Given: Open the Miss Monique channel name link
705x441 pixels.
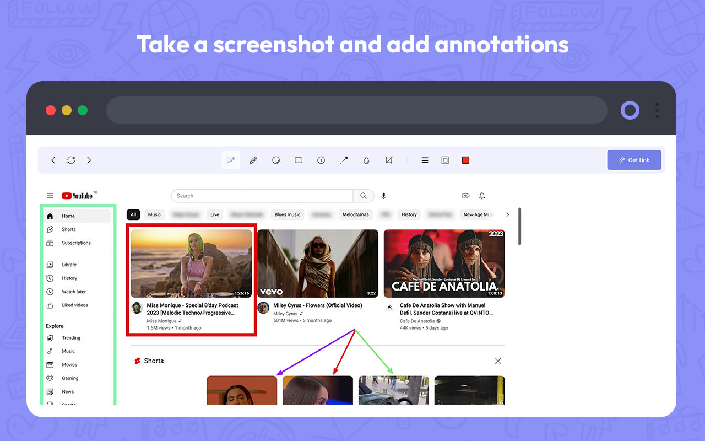Looking at the screenshot, I should 162,321.
